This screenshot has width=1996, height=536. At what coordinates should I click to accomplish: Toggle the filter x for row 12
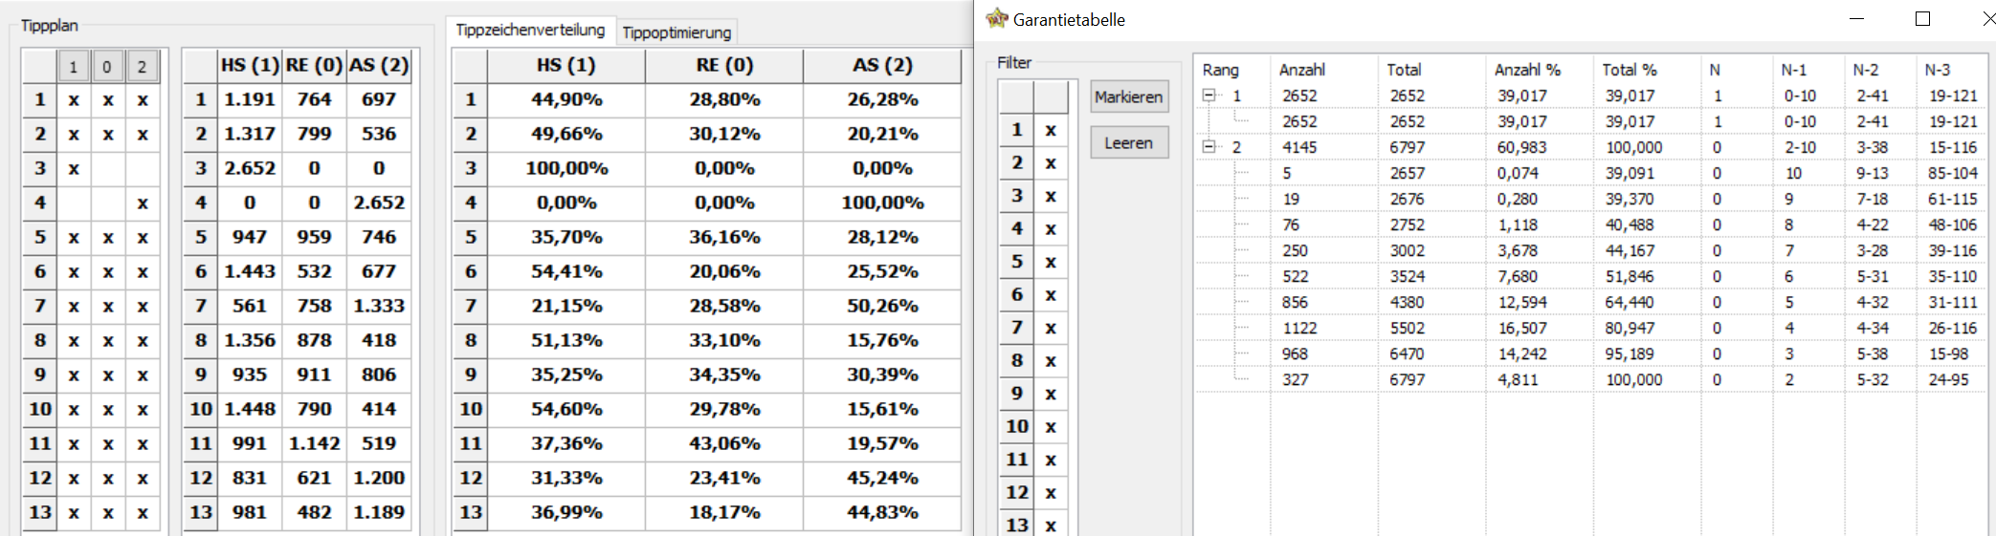pos(1051,493)
